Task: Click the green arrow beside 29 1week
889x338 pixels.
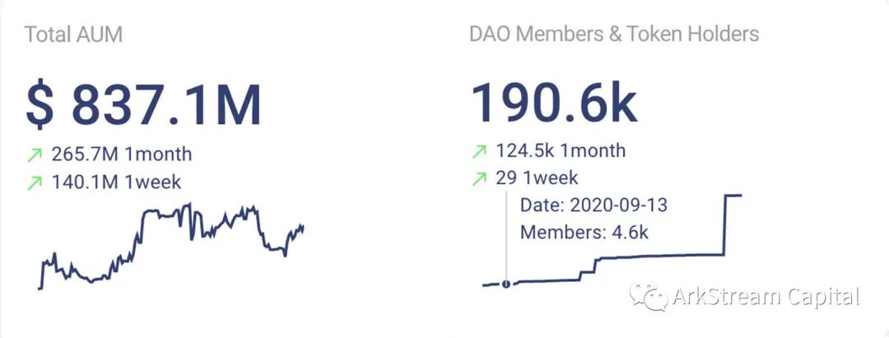Action: pos(479,179)
